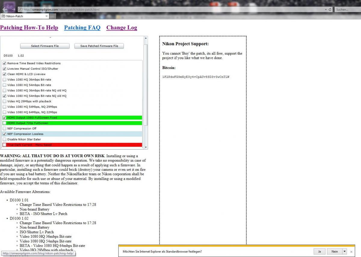361x257 pixels.
Task: Enable Video 1080 HQ 36mbps Bit-rate
Action: tap(5, 80)
